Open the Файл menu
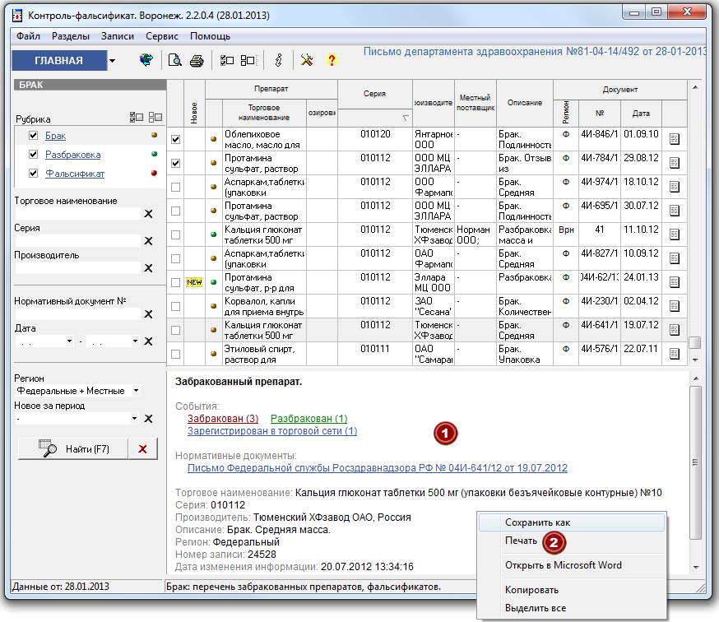Screen dimensions: 719x622 coord(29,36)
